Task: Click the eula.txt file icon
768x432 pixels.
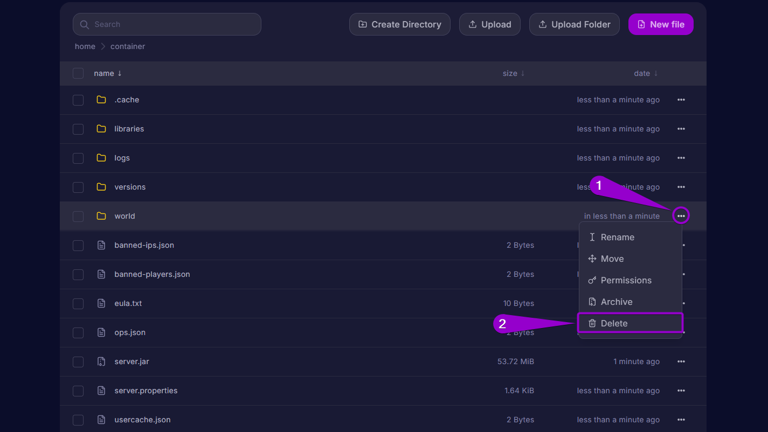Action: point(101,303)
